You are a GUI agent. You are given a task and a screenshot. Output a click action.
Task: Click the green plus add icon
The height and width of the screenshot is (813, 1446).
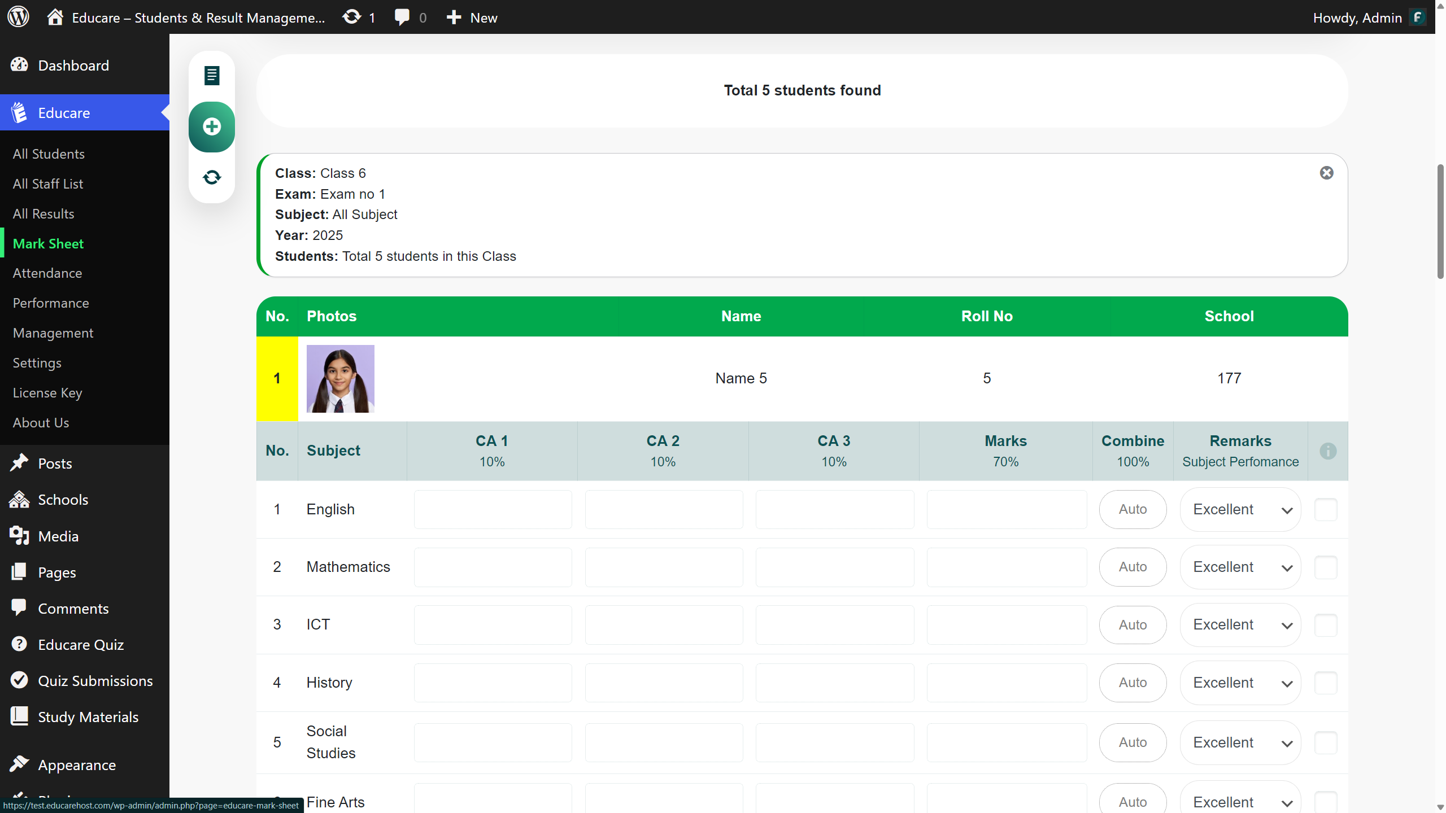(x=212, y=126)
